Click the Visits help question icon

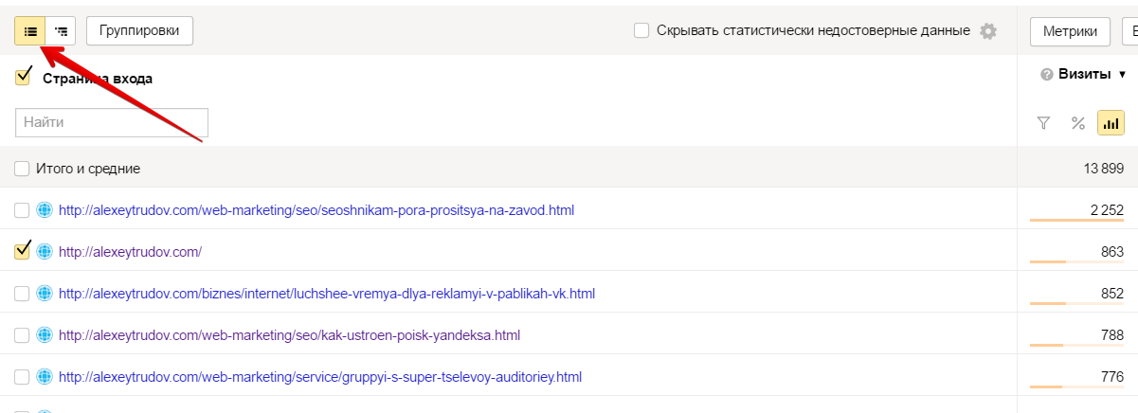(x=1047, y=75)
